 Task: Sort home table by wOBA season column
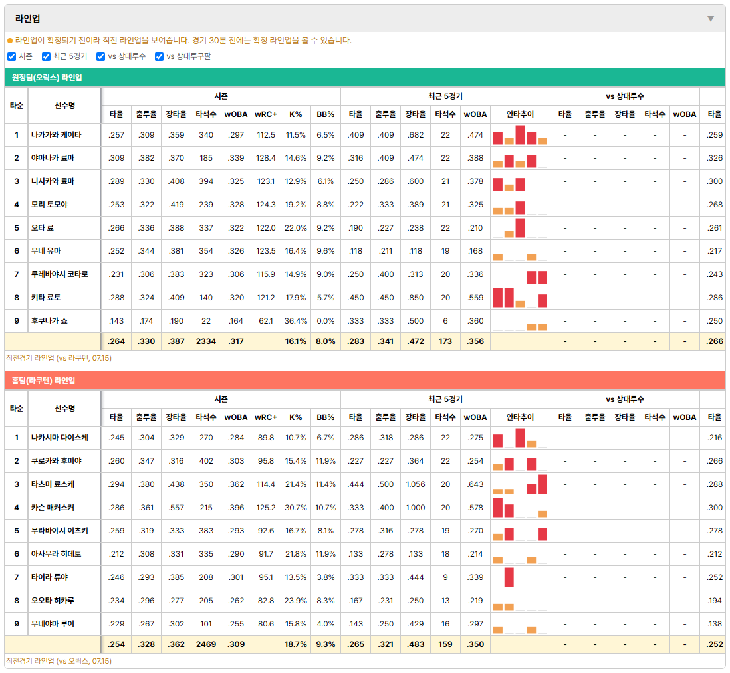coord(236,417)
